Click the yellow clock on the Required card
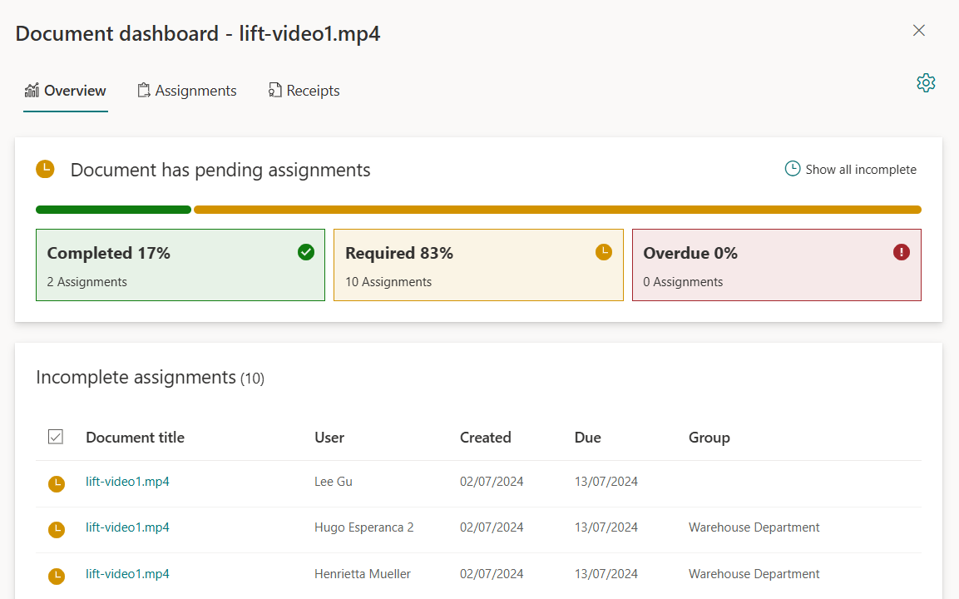 coord(603,251)
